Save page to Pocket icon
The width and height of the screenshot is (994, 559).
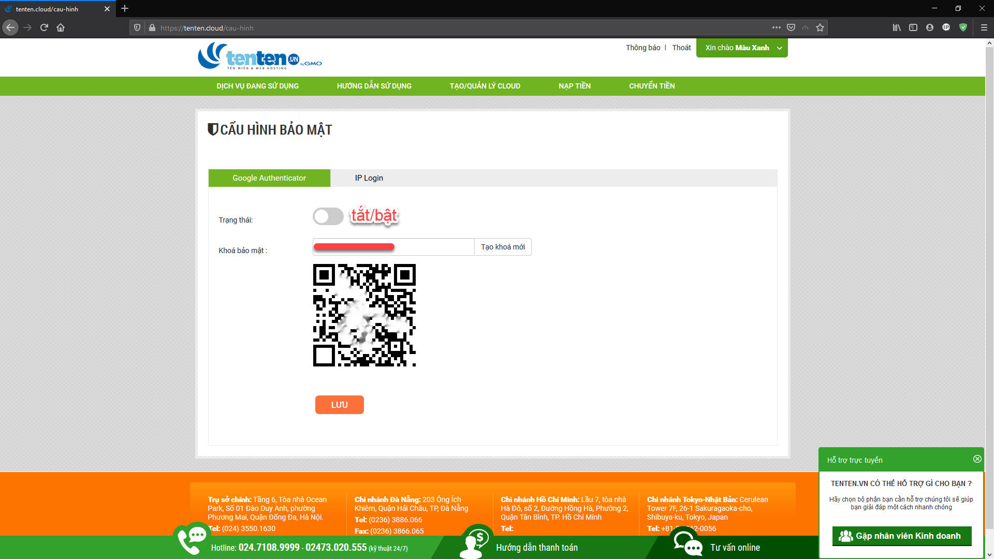click(791, 27)
